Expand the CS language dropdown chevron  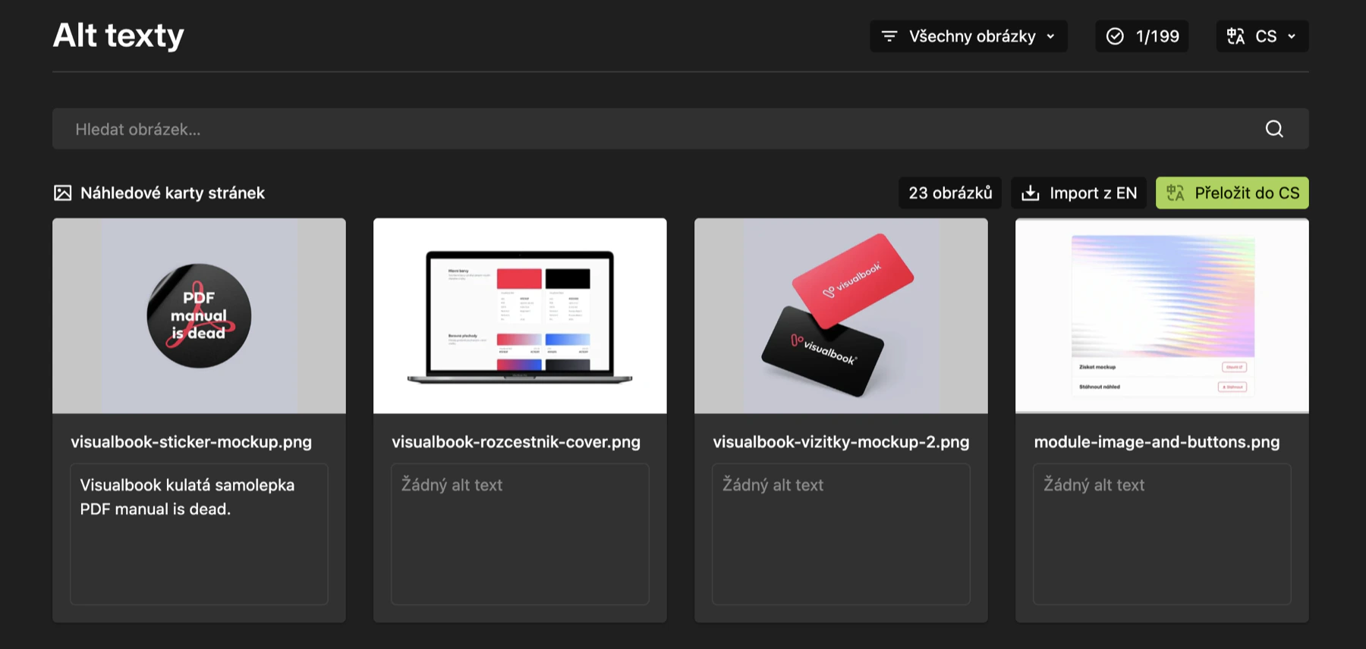coord(1292,36)
